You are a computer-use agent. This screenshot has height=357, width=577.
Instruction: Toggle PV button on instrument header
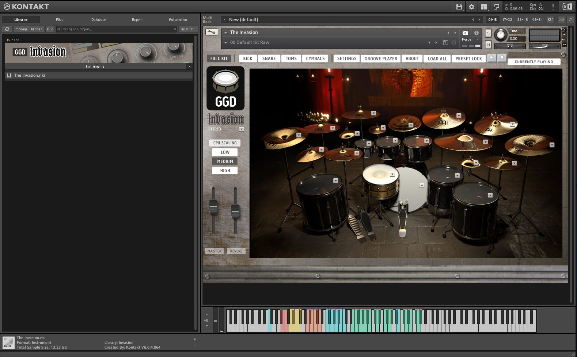(564, 45)
